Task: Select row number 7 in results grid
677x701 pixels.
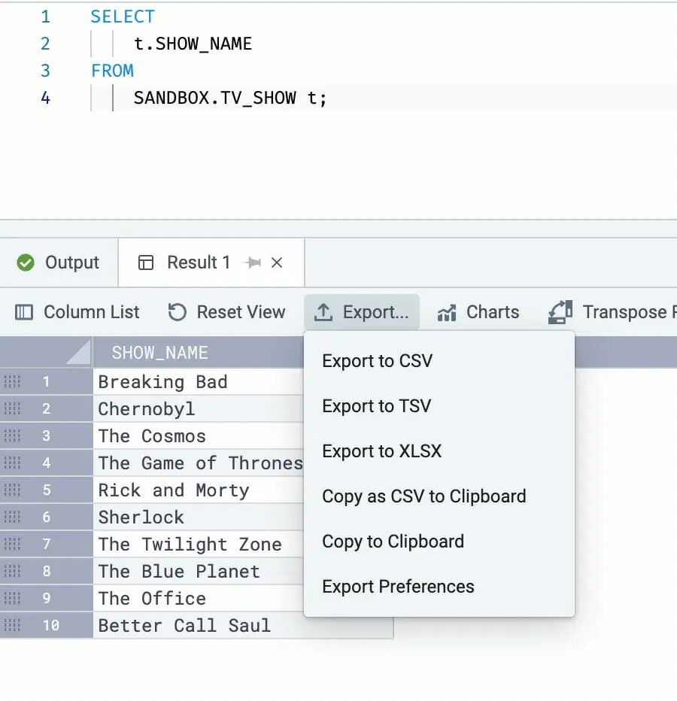Action: (x=45, y=544)
